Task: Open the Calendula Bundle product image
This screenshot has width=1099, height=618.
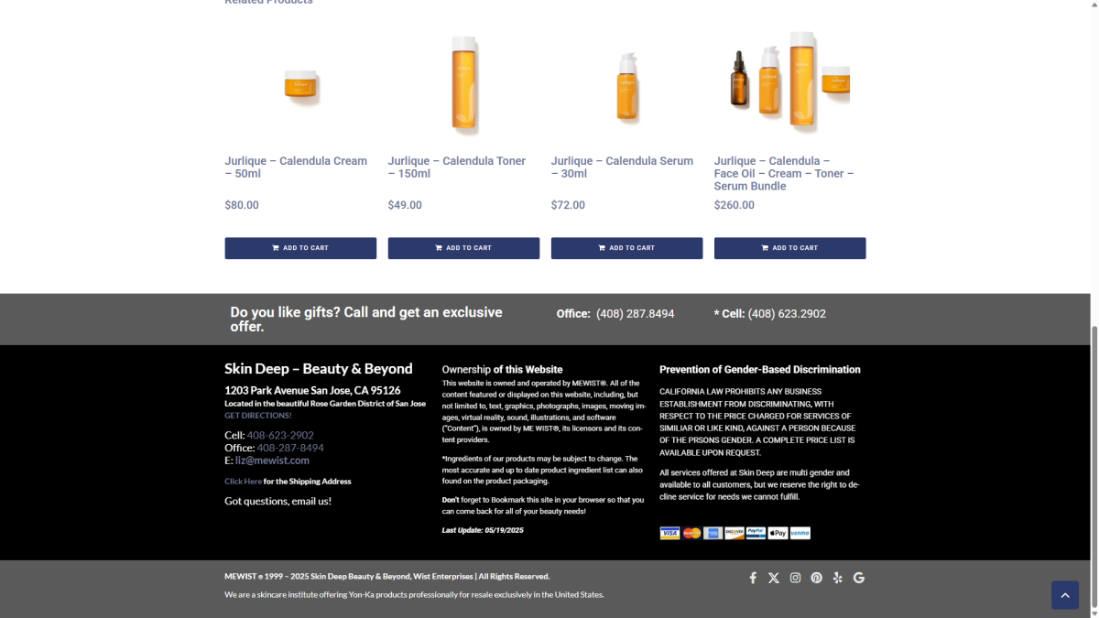Action: click(x=789, y=86)
